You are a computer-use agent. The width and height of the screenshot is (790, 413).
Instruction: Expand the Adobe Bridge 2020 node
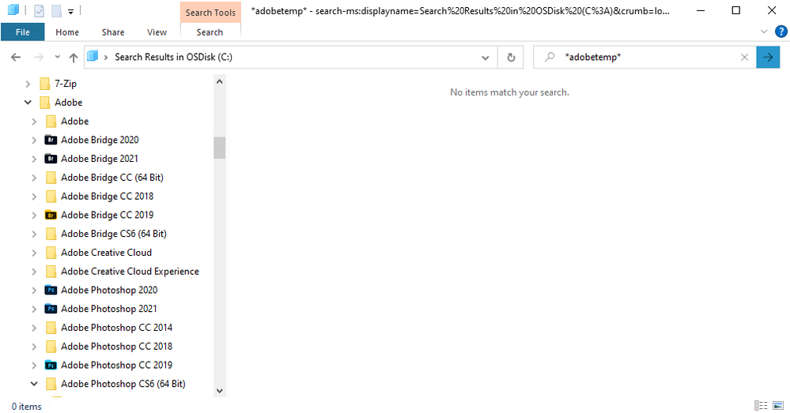(x=34, y=141)
